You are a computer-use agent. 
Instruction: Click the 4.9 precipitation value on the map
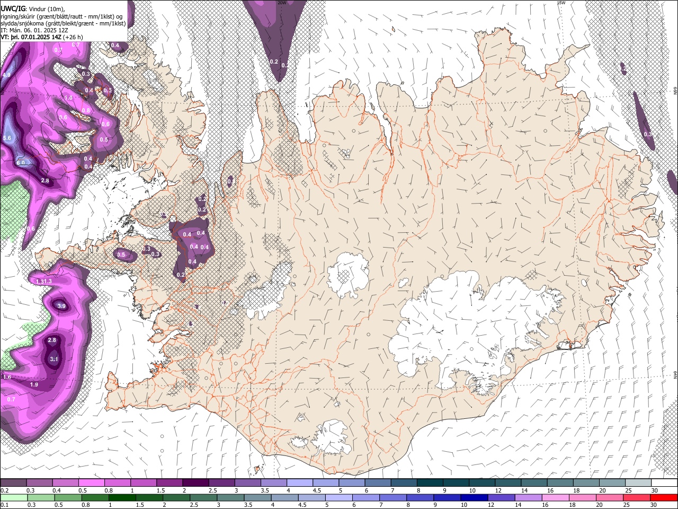6,75
